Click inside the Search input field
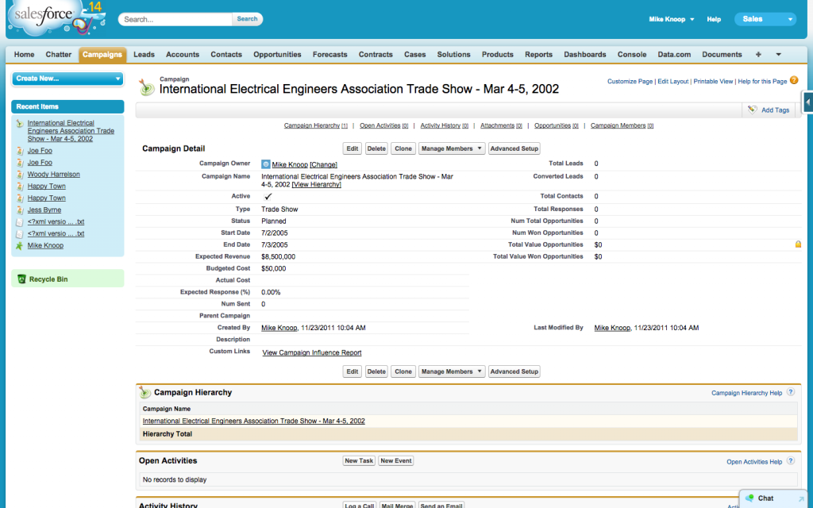Viewport: 813px width, 508px height. 175,18
